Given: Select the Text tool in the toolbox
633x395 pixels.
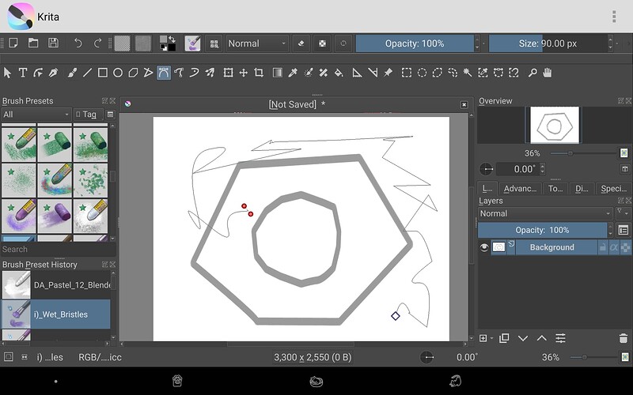Looking at the screenshot, I should [x=23, y=73].
